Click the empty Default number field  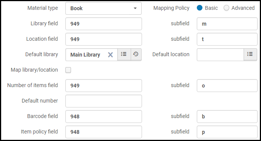(103, 101)
